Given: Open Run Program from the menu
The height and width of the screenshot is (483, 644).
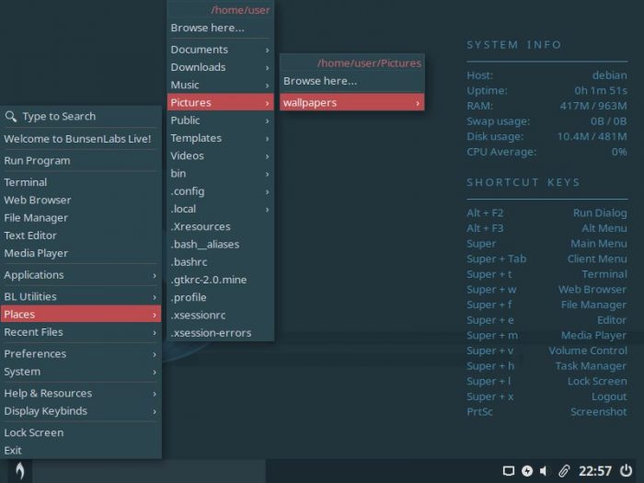Looking at the screenshot, I should (x=37, y=160).
